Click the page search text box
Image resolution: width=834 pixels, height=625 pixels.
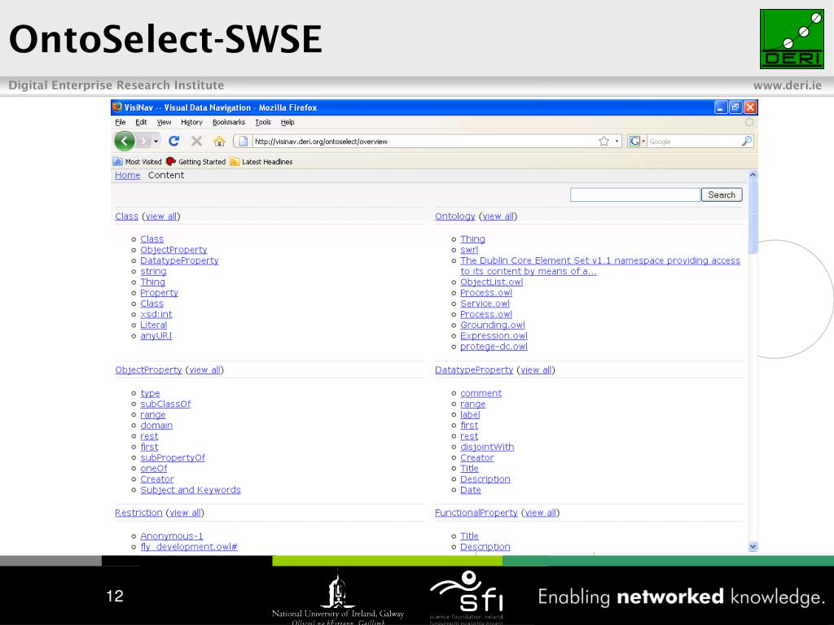tap(635, 195)
